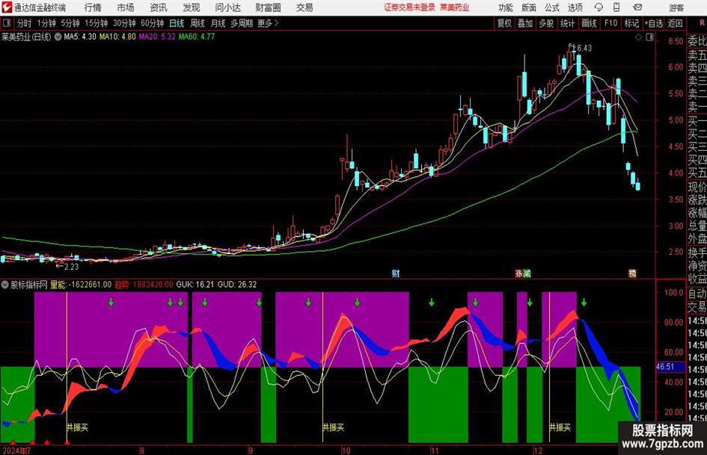Click the red 证券交易未登录 notice
707x455 pixels.
tap(409, 7)
